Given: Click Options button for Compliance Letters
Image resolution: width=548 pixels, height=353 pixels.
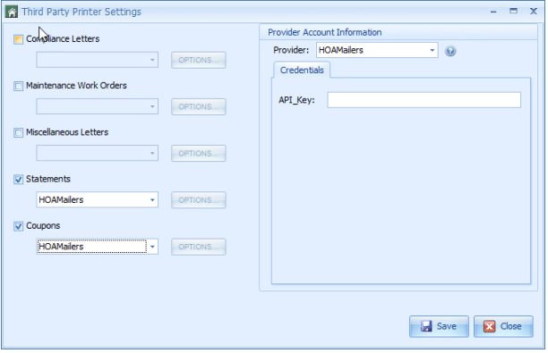Looking at the screenshot, I should click(x=199, y=60).
